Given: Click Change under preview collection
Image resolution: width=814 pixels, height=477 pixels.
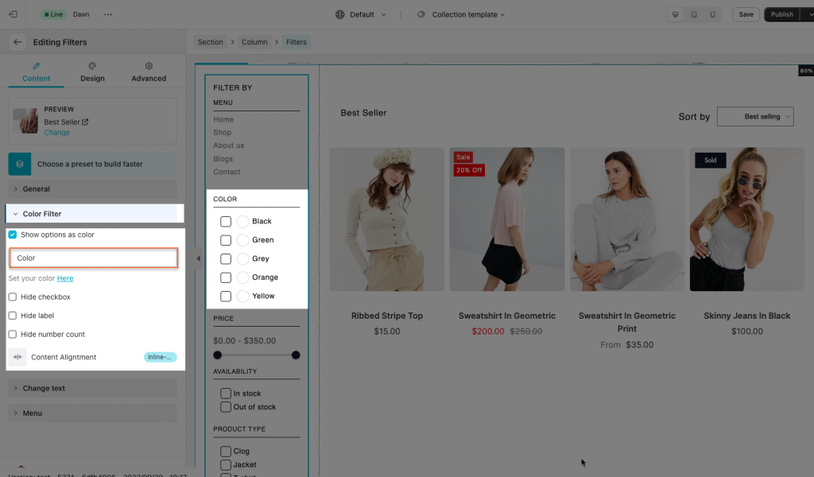Looking at the screenshot, I should [x=56, y=132].
